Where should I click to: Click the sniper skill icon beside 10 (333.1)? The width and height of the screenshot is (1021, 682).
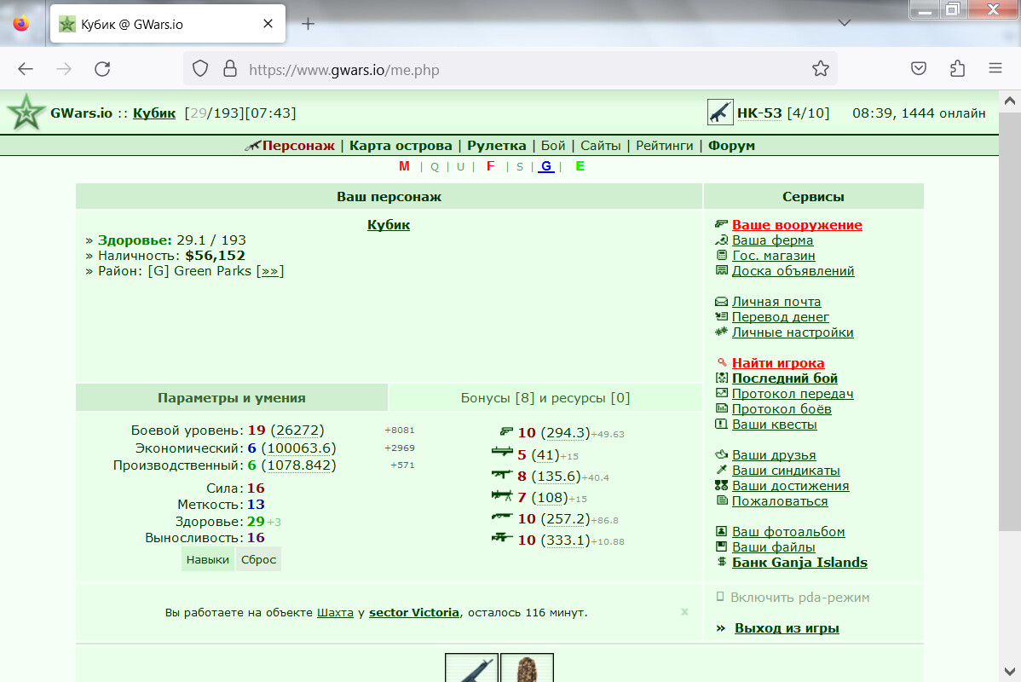[502, 537]
